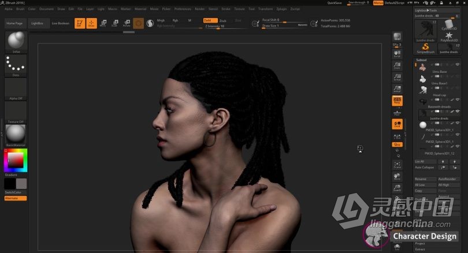Click the Live Boolean button
468x253 pixels.
pos(61,23)
